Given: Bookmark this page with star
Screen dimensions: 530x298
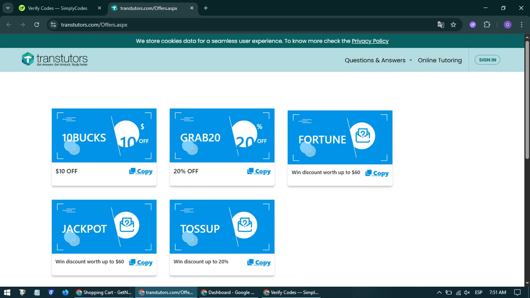Looking at the screenshot, I should click(453, 25).
